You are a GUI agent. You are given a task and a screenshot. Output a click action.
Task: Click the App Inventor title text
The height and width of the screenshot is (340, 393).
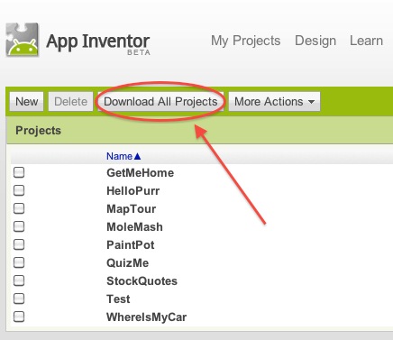pyautogui.click(x=98, y=42)
